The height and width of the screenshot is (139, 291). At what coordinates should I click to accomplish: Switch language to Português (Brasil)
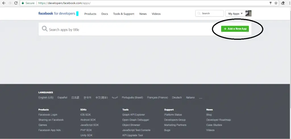tap(132, 97)
